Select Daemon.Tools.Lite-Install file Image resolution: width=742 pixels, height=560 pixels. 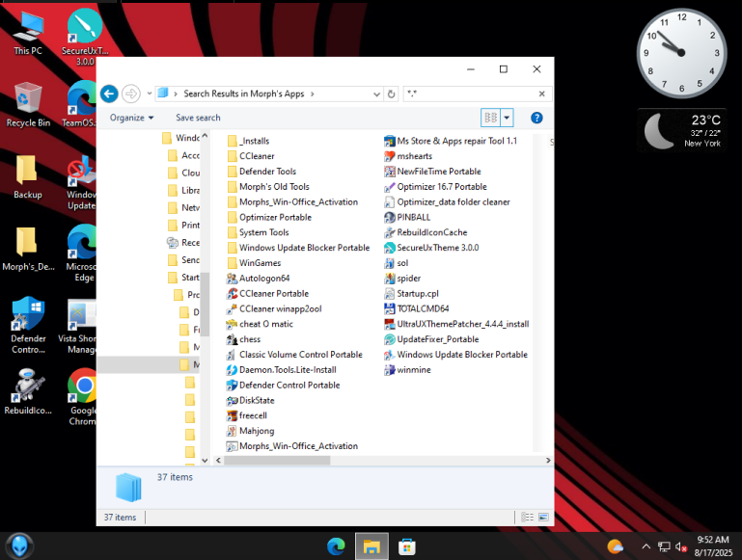point(282,369)
